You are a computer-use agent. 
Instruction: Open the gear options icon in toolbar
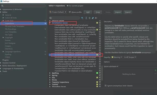tap(96, 18)
